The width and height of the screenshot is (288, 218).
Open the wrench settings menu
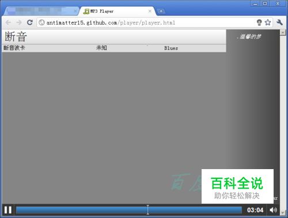279,22
